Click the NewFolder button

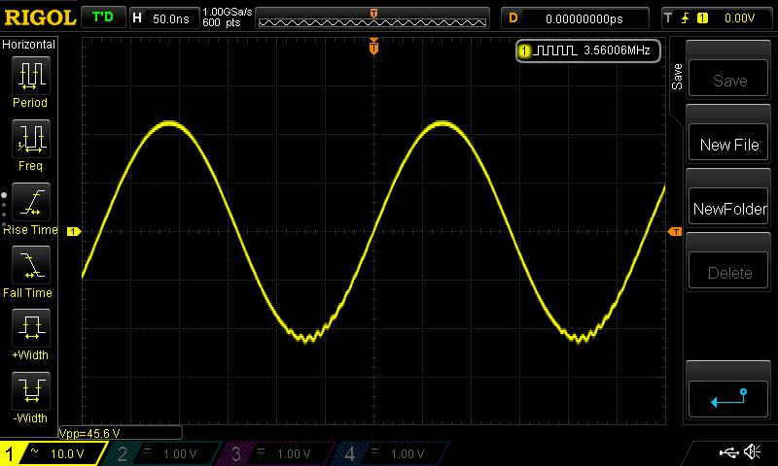click(x=728, y=207)
